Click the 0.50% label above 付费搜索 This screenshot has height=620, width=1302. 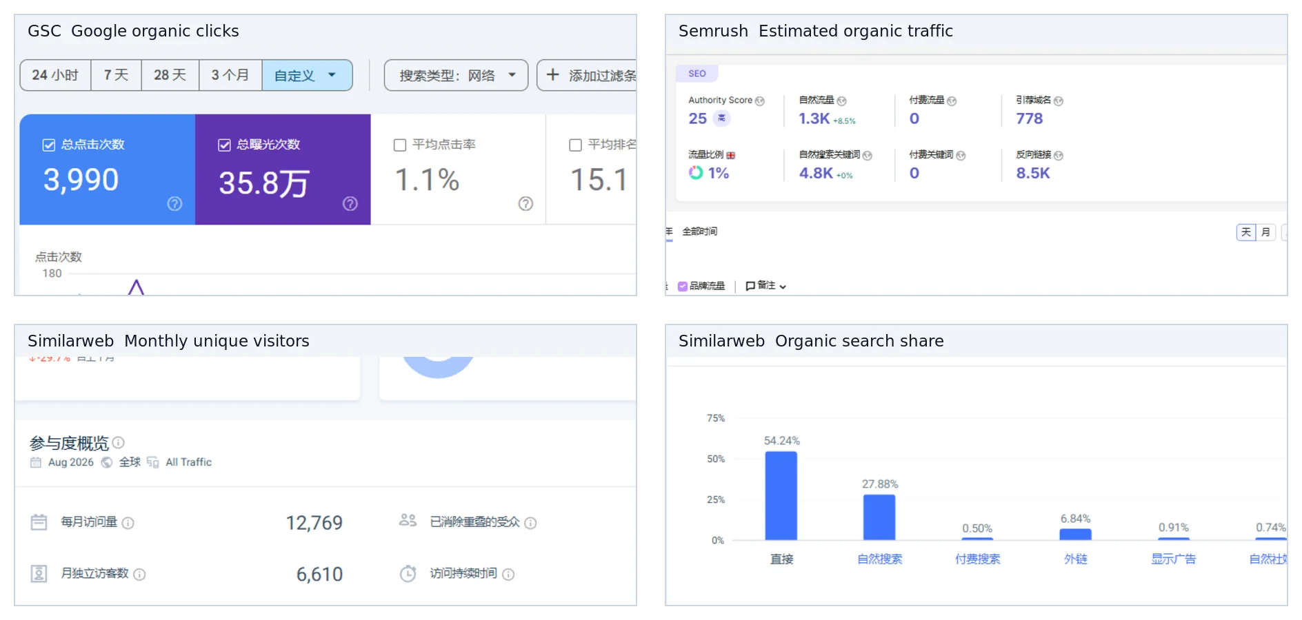(977, 528)
